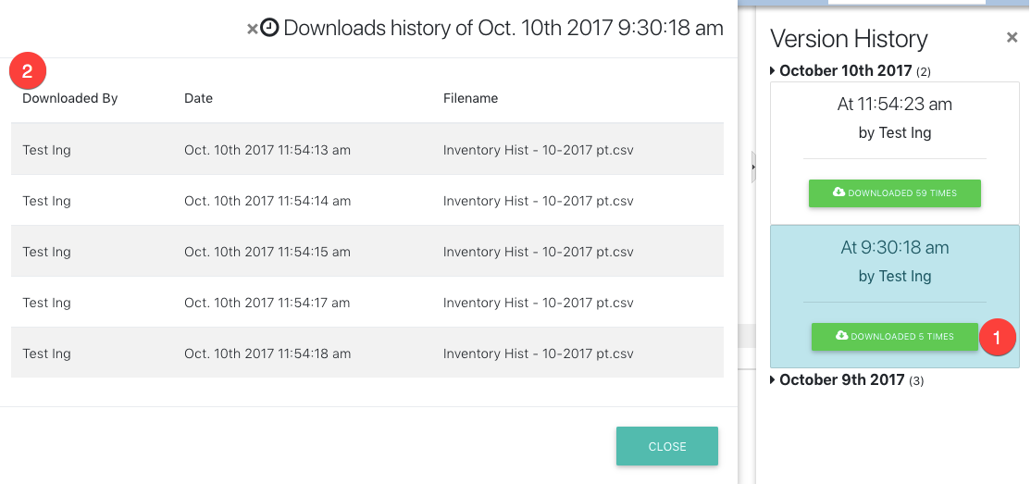This screenshot has height=484, width=1031.
Task: Click the Downloaded By column header
Action: click(x=69, y=98)
